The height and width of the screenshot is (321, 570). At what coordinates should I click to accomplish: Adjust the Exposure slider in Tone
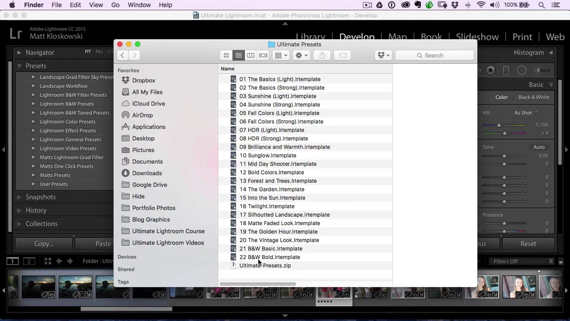[504, 156]
